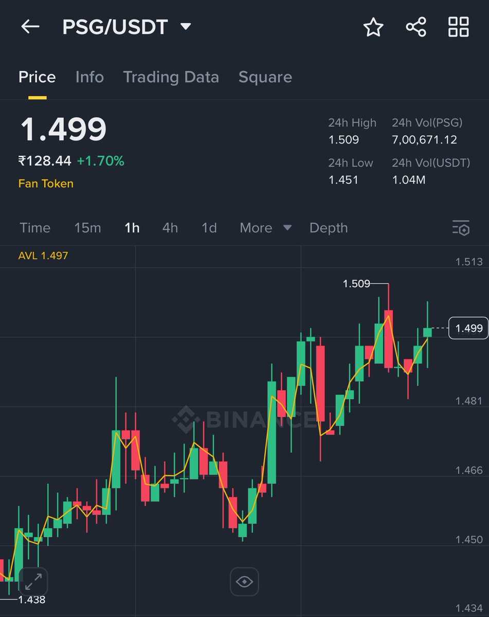The height and width of the screenshot is (617, 489).
Task: Select the 4h interval
Action: (x=170, y=228)
